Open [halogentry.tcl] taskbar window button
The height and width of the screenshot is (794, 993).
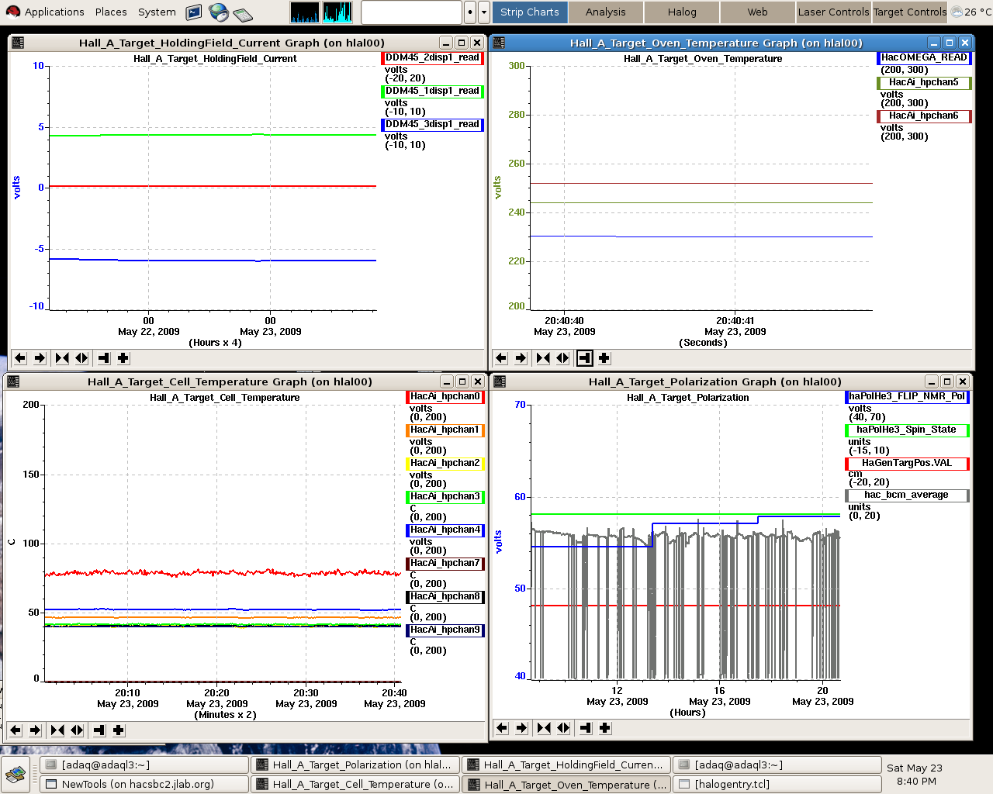777,784
